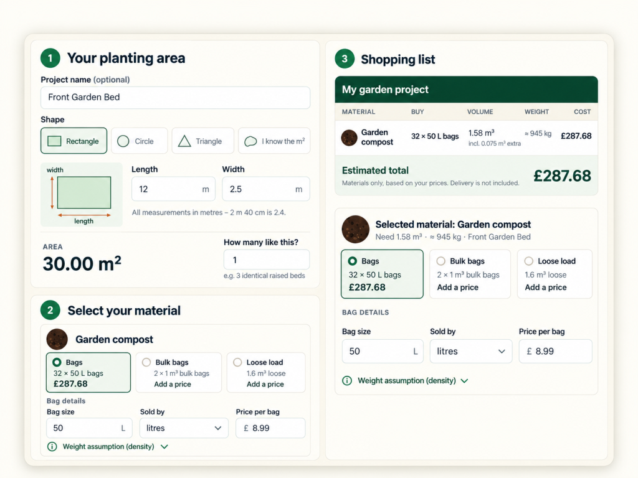Select Bags radio under 'Selected material' panel

click(353, 261)
